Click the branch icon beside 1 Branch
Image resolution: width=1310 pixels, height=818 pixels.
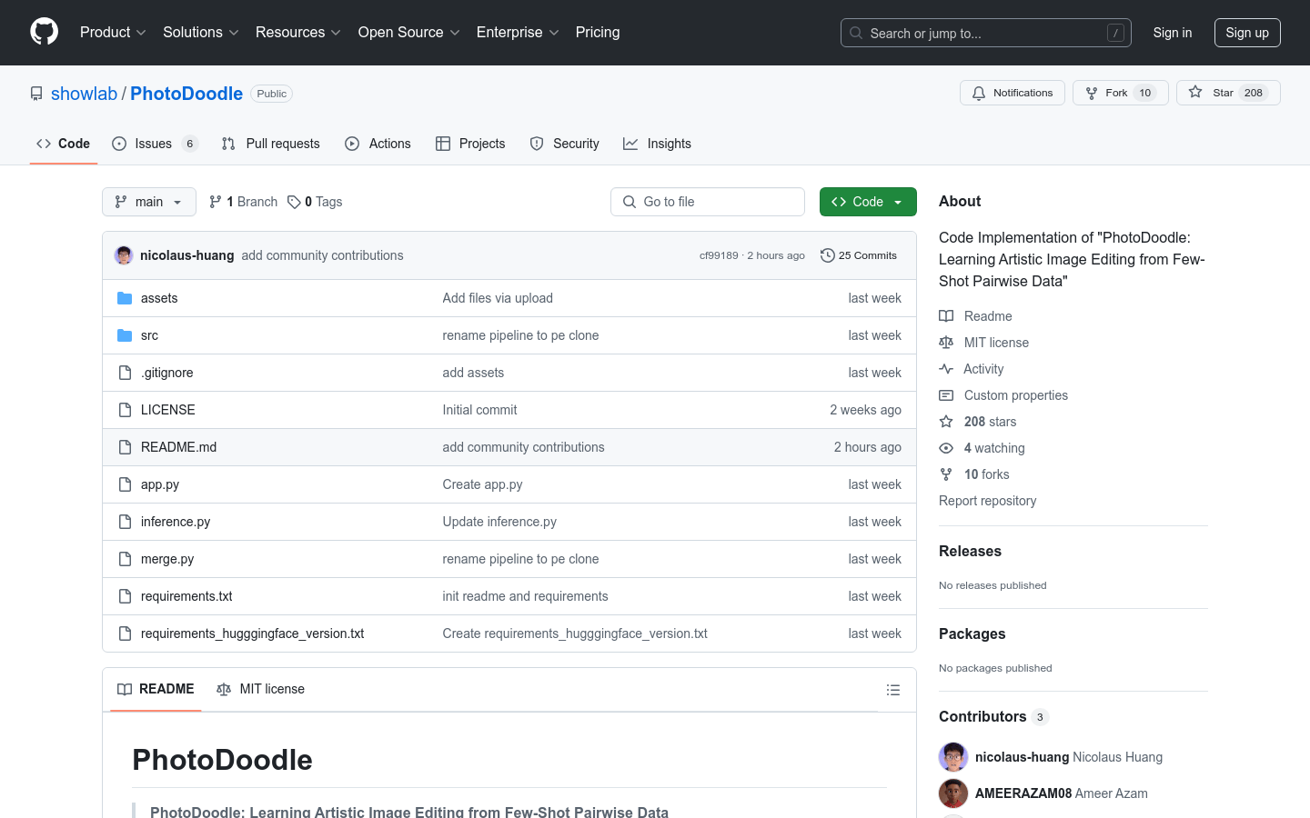(216, 202)
